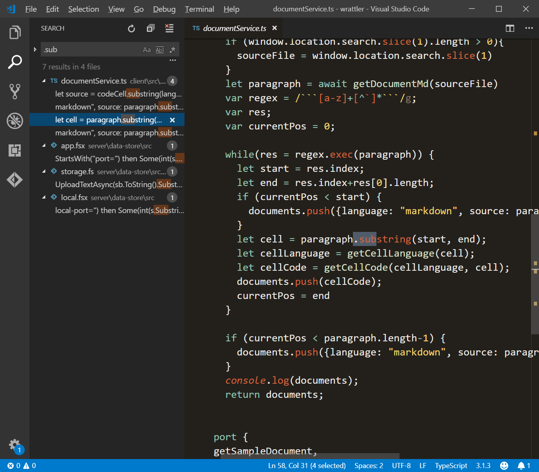Toggle Match Whole Word in search box
Image resolution: width=539 pixels, height=472 pixels.
(x=159, y=50)
